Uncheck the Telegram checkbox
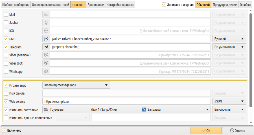The image size is (254, 135). click(6, 47)
